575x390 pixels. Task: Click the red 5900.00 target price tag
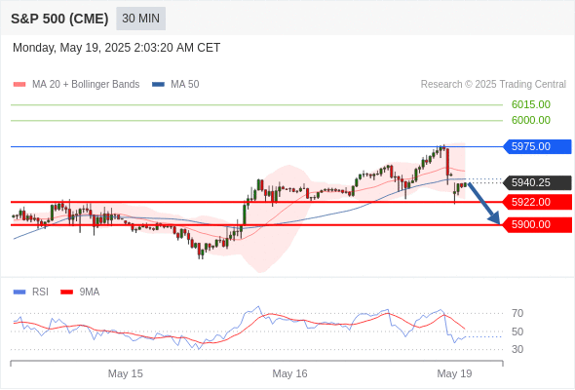click(x=537, y=224)
